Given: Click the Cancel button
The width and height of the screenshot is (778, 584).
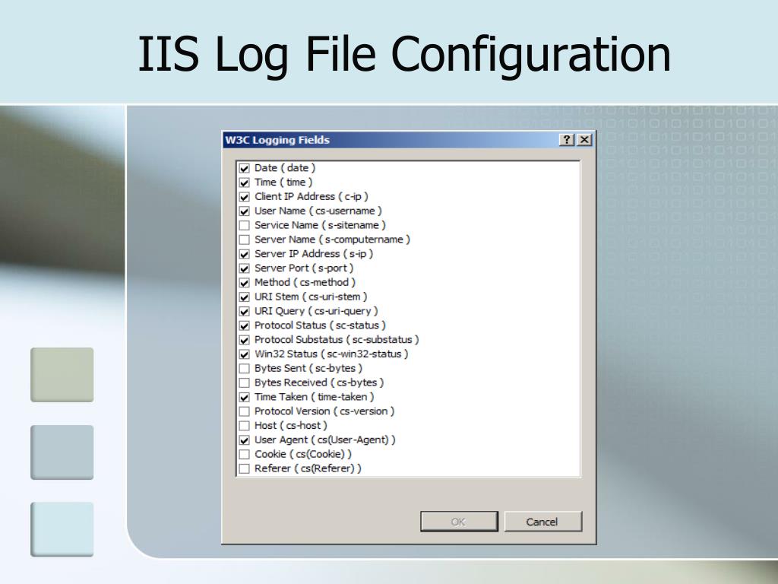Looking at the screenshot, I should (x=542, y=522).
